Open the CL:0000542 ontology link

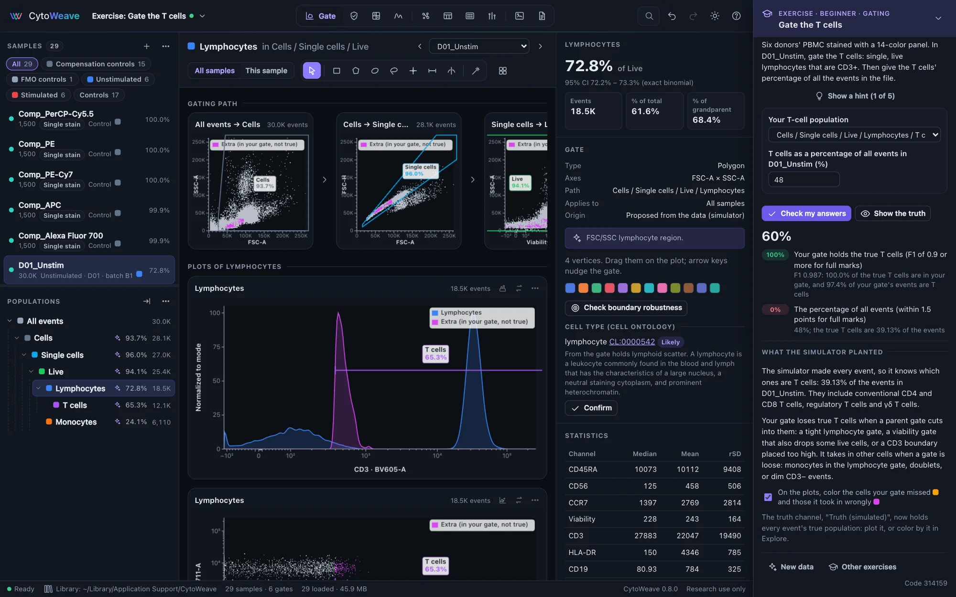point(632,342)
